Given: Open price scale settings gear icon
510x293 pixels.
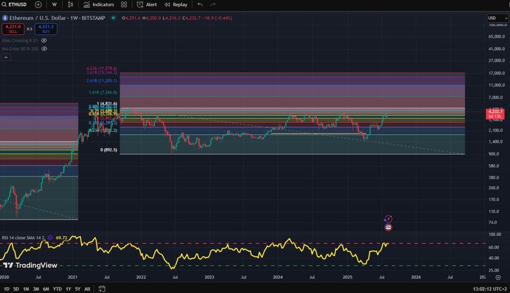Looking at the screenshot, I should coord(498,277).
